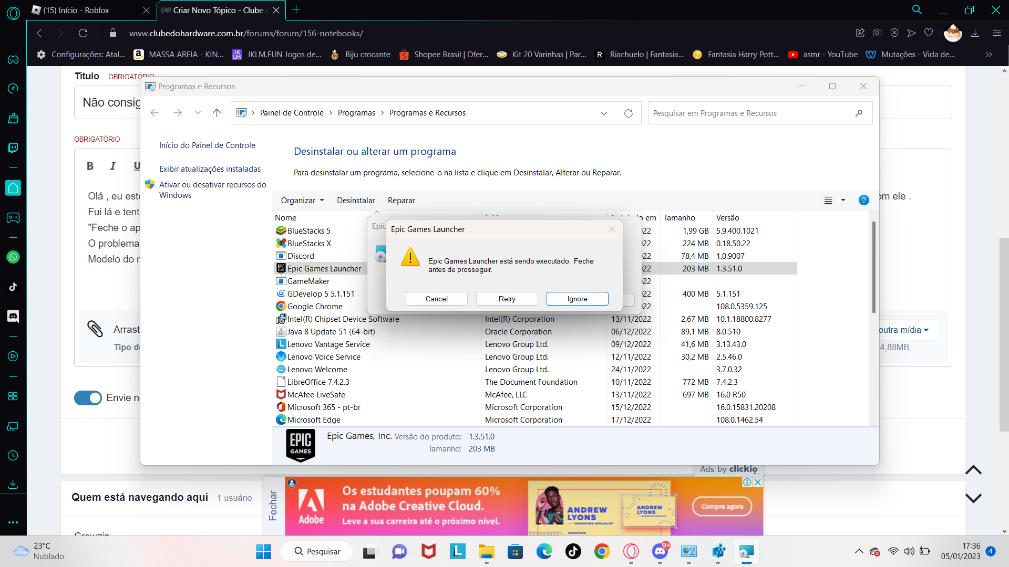Image resolution: width=1009 pixels, height=567 pixels.
Task: Click the Pesquisar em Programas e Recursos field
Action: [760, 113]
